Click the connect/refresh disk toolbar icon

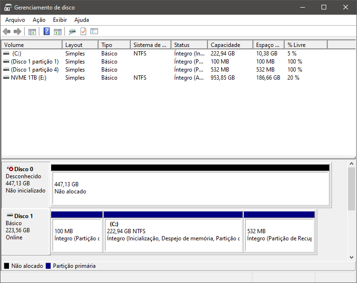(x=72, y=31)
